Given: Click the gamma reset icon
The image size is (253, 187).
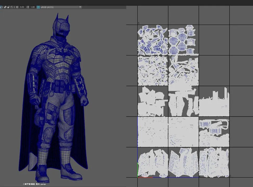Looking at the screenshot, I should click(28, 7).
